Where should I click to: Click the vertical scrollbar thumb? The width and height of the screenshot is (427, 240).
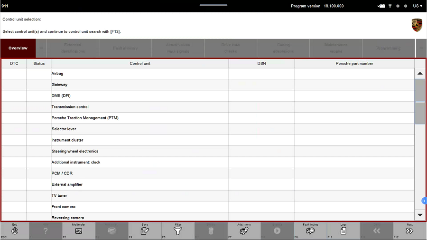pos(420,101)
